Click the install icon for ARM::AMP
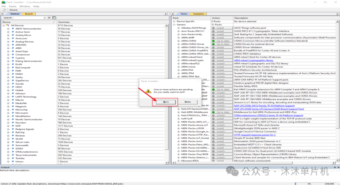Viewport: 340px width, 185px height. click(x=213, y=38)
